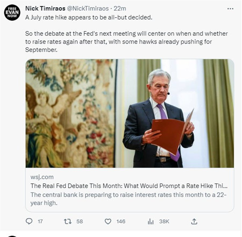Open The Real Fed Debate article headline
This screenshot has width=242, height=237.
pos(129,186)
